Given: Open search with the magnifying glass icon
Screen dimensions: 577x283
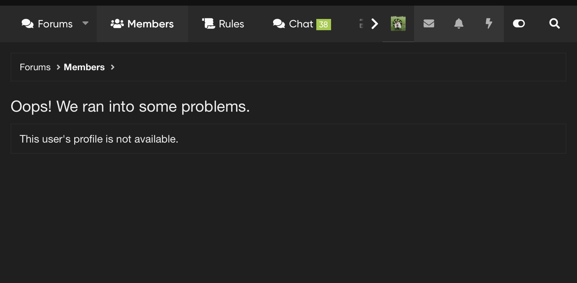Looking at the screenshot, I should click(554, 24).
